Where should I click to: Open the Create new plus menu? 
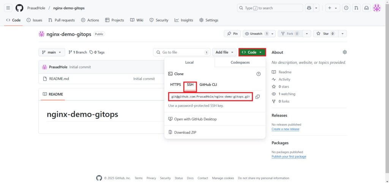pos(332,8)
